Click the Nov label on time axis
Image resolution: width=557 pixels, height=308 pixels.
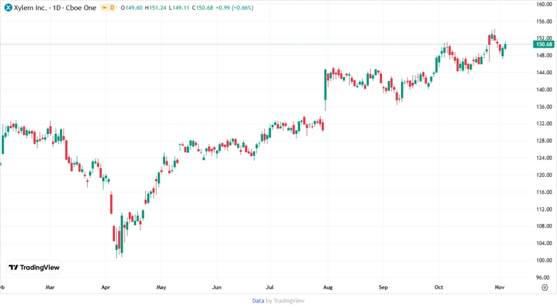(499, 287)
